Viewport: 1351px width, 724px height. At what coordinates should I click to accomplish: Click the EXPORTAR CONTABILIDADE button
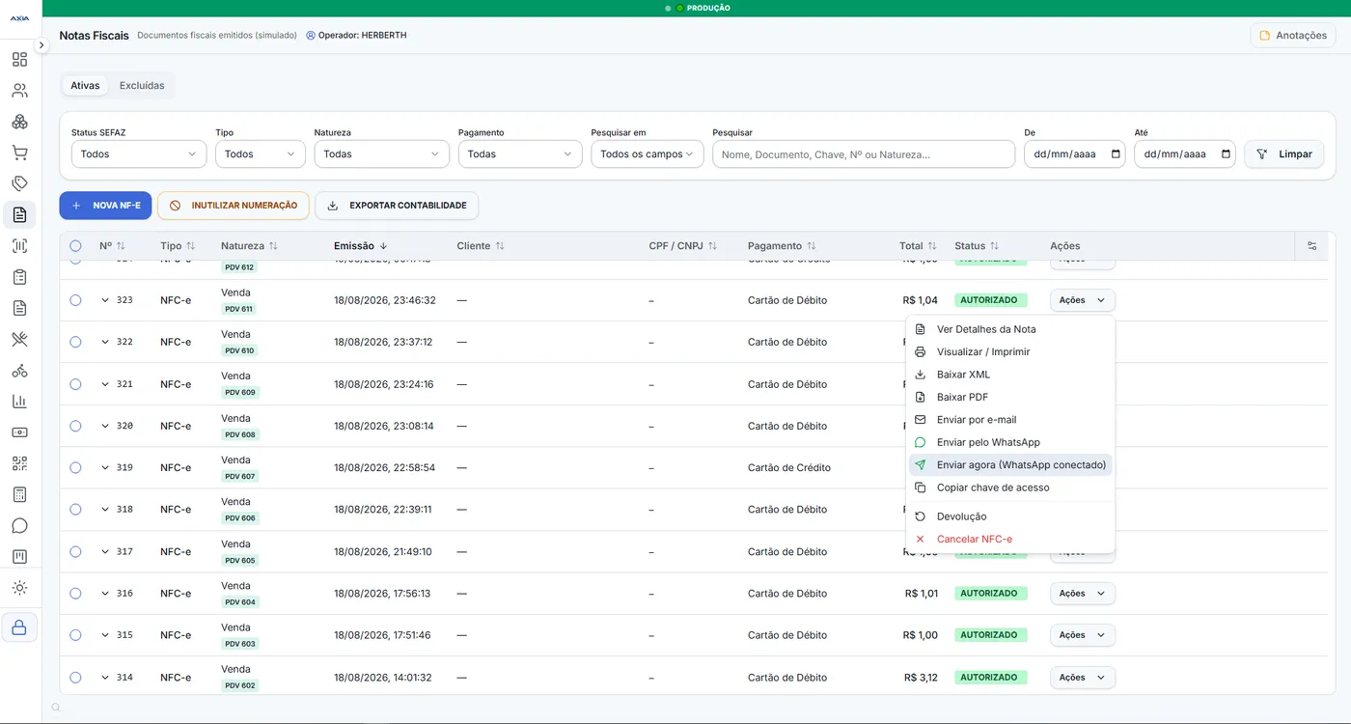[397, 206]
